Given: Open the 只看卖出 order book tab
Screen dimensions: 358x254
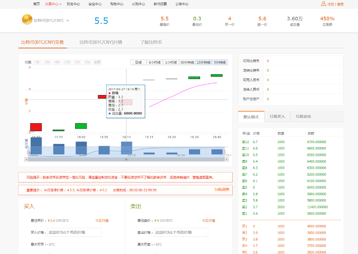Looking at the screenshot, I should 304,116.
